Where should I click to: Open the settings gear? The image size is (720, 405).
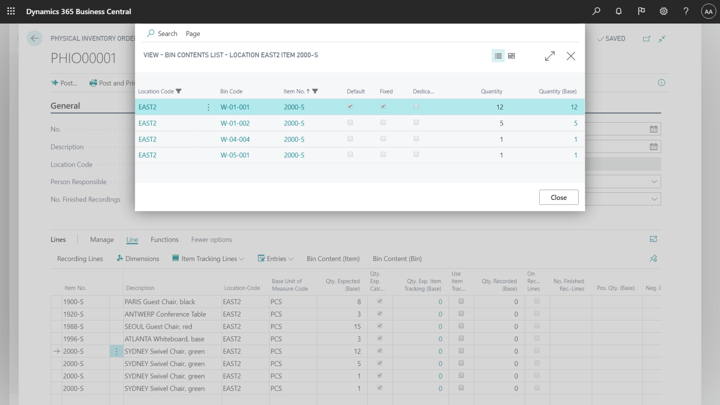(x=663, y=12)
